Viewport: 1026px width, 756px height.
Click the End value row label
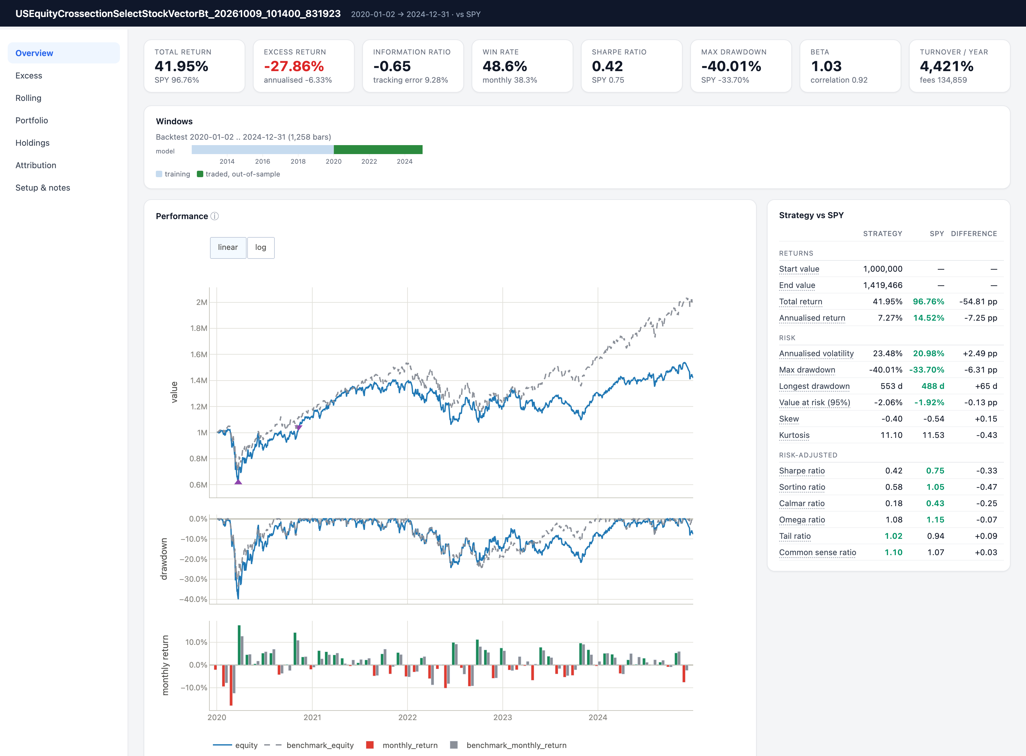[797, 285]
